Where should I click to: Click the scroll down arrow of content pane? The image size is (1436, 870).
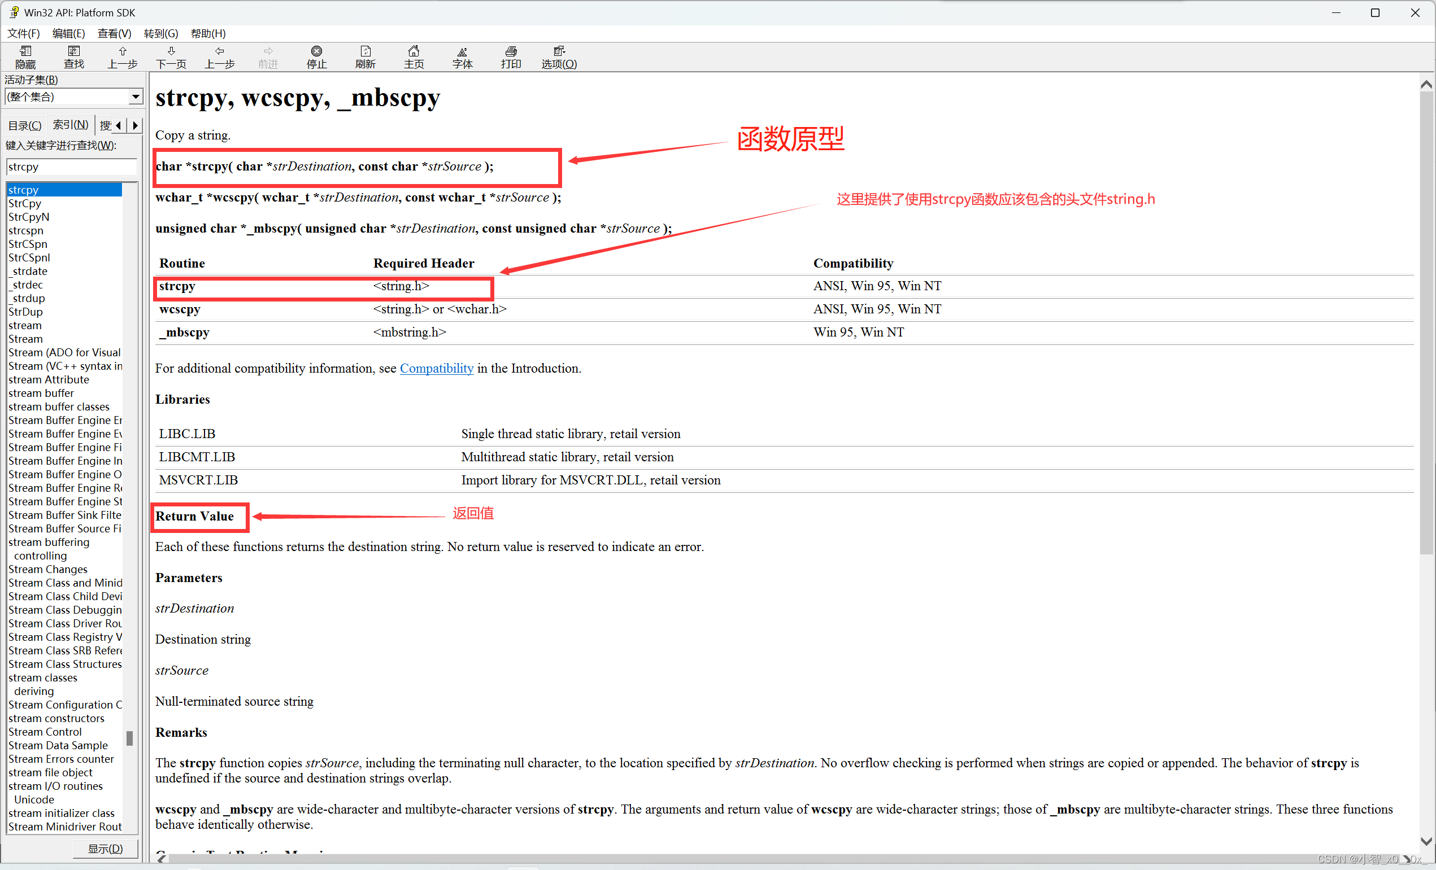tap(1426, 841)
